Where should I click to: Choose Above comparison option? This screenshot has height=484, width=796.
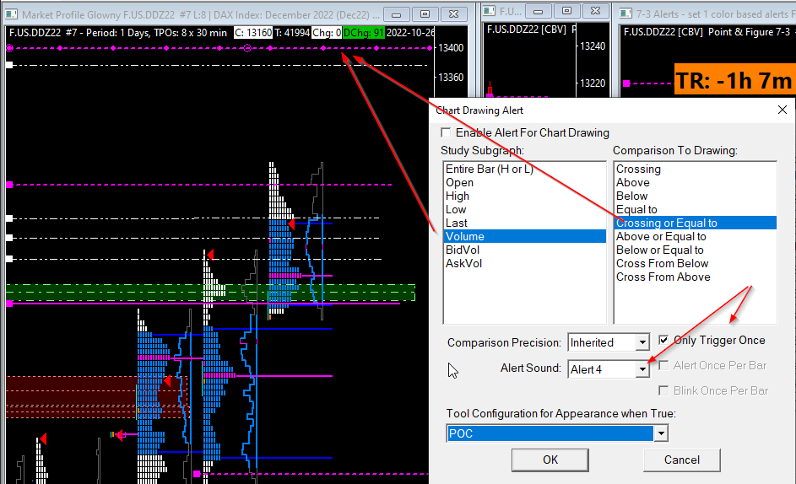point(695,183)
